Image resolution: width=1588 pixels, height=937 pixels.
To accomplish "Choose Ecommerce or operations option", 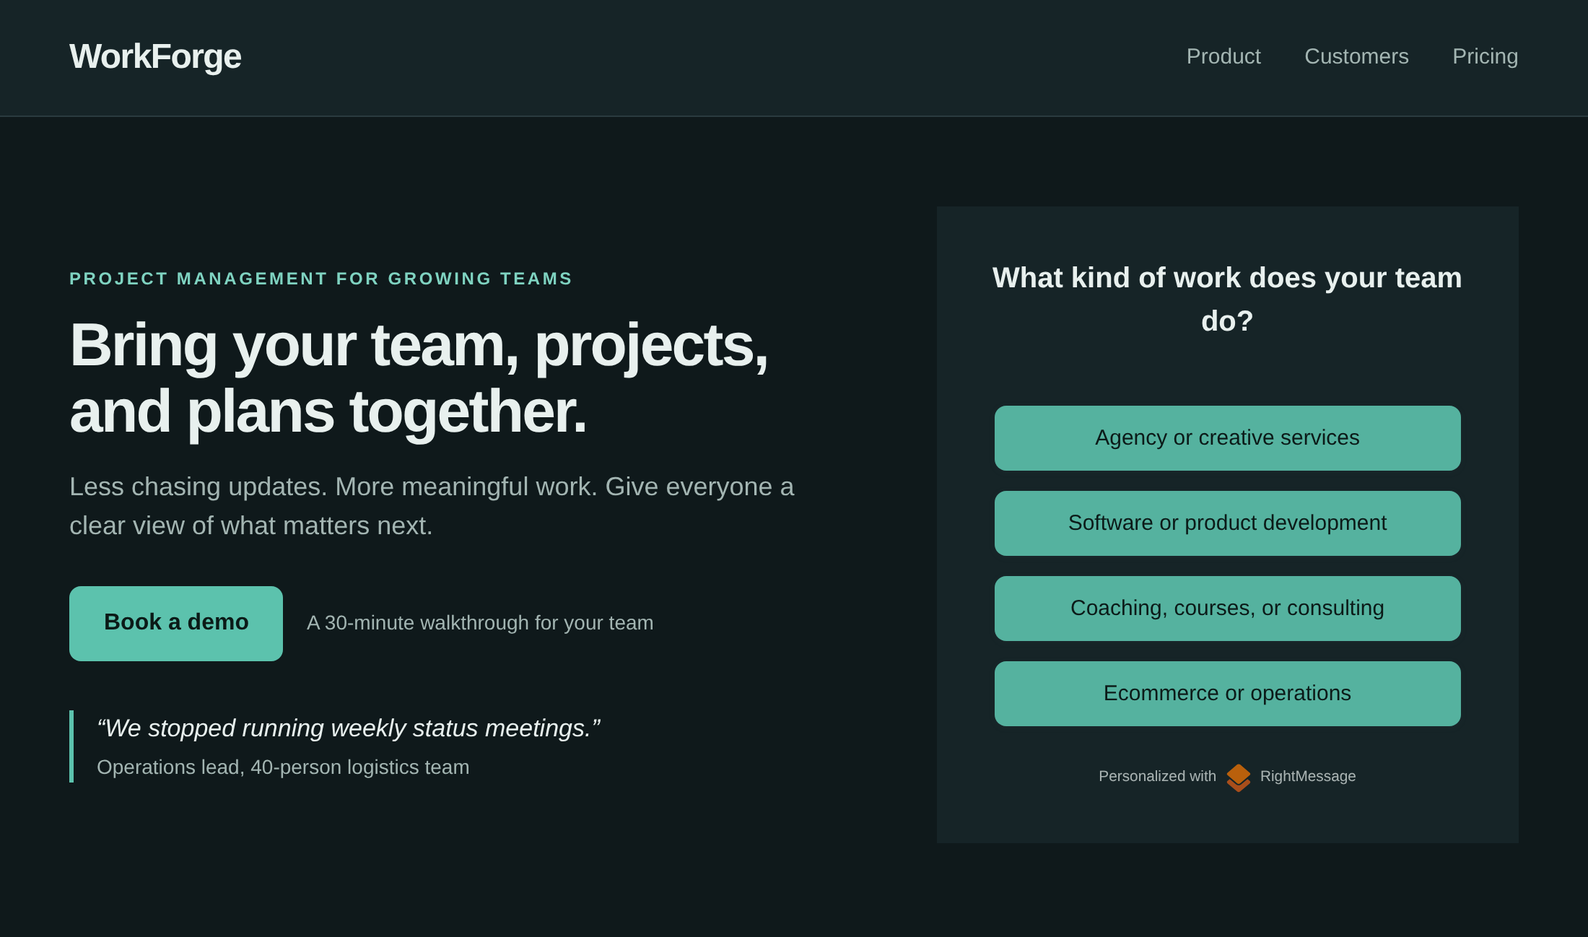I will 1227,694.
